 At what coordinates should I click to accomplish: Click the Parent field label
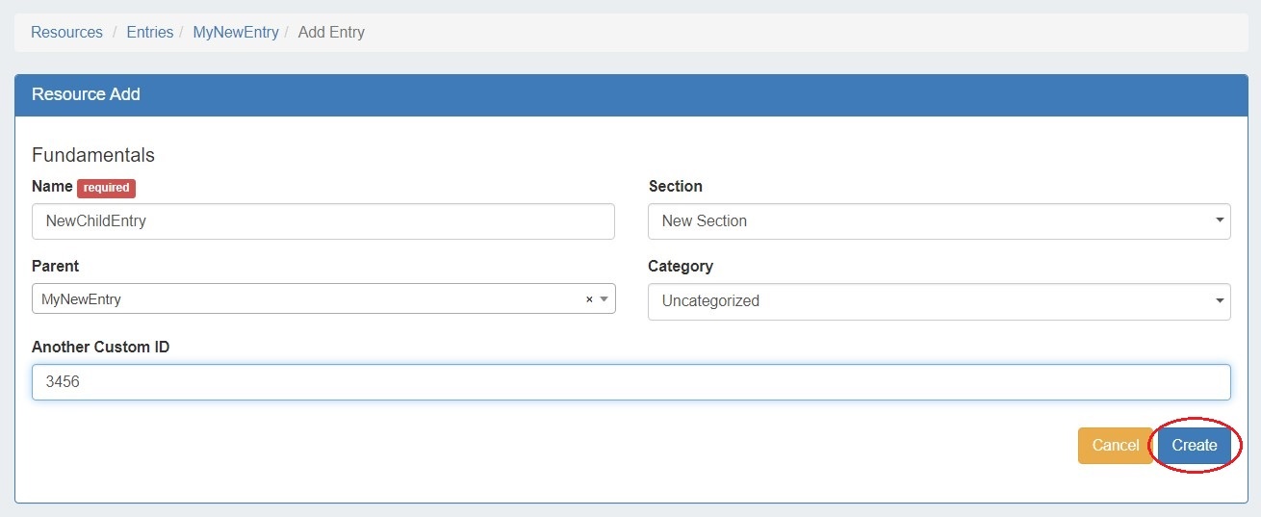[55, 266]
